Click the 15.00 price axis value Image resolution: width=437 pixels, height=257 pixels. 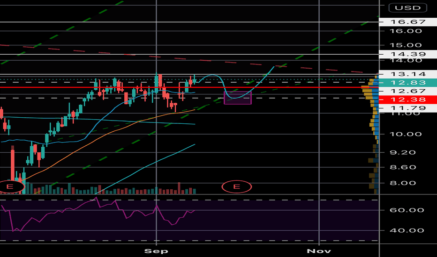point(406,45)
